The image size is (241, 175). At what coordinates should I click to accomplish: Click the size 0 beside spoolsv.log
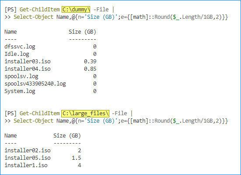click(95, 76)
